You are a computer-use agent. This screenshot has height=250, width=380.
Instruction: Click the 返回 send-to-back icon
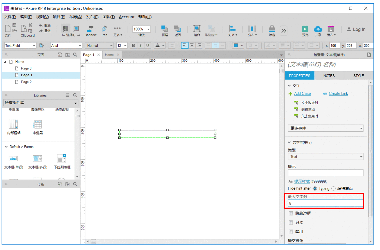tap(178, 29)
